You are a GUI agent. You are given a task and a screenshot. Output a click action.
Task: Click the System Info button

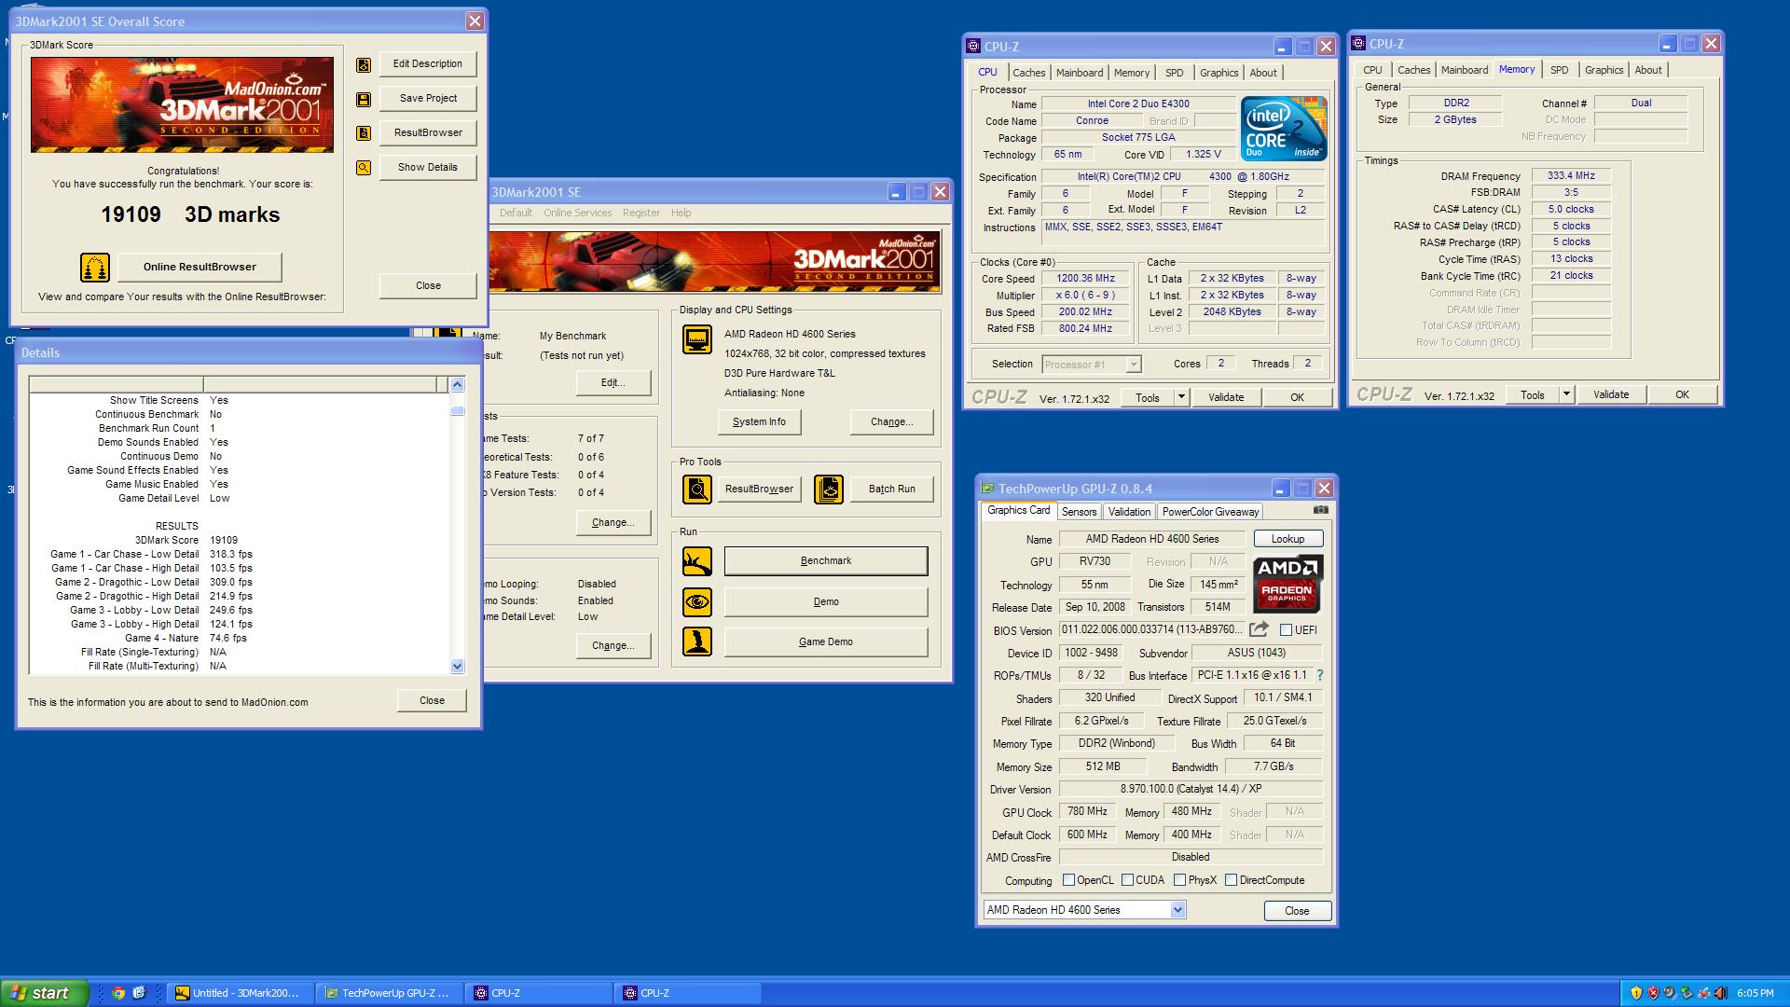click(759, 422)
